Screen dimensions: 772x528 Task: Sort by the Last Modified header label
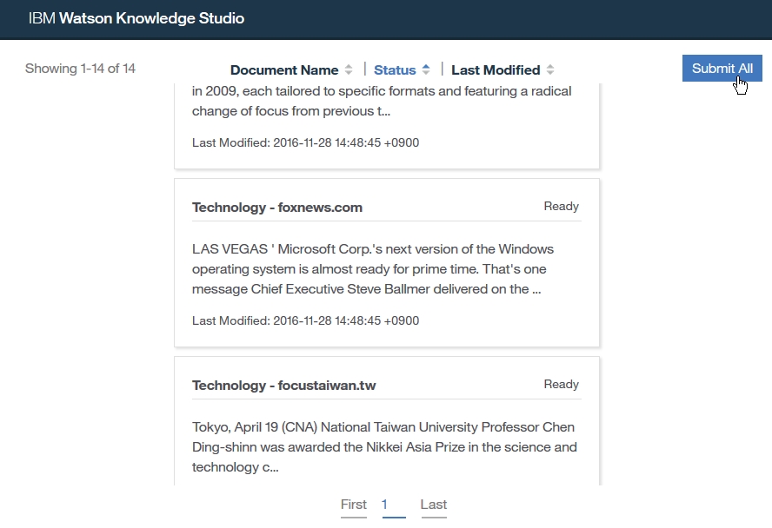click(496, 70)
